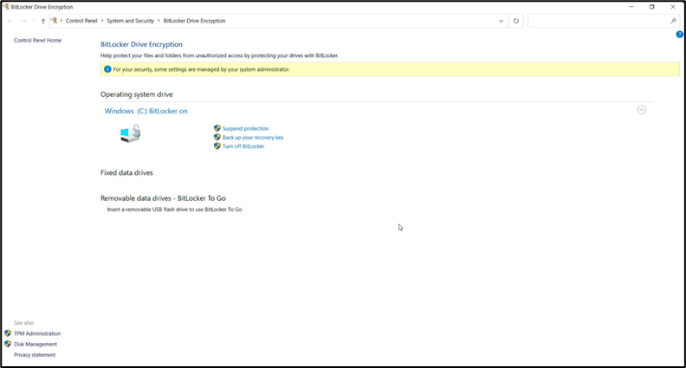This screenshot has height=368, width=686.
Task: Navigate back using the back arrow
Action: click(x=10, y=21)
